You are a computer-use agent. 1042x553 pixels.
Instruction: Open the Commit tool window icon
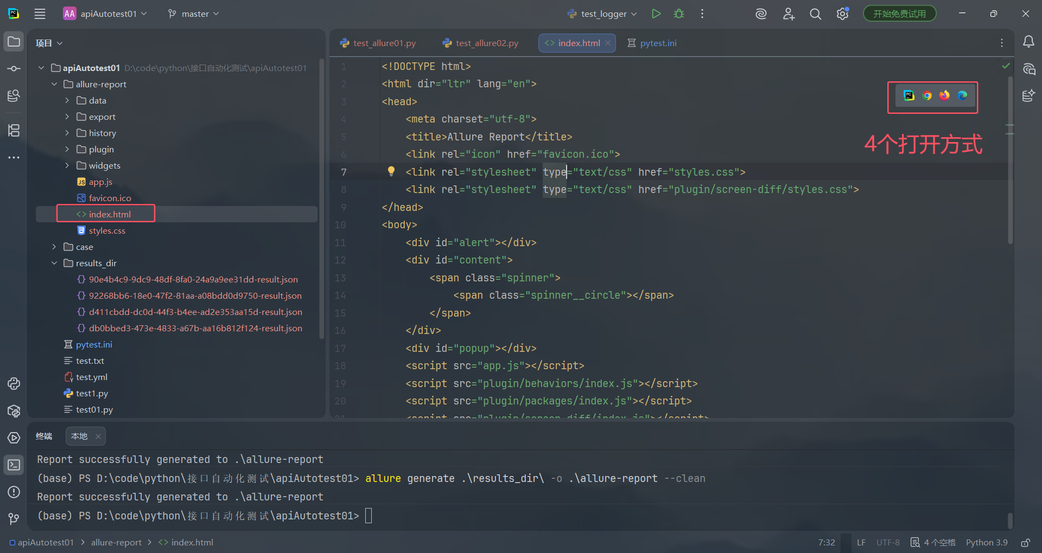(x=14, y=69)
